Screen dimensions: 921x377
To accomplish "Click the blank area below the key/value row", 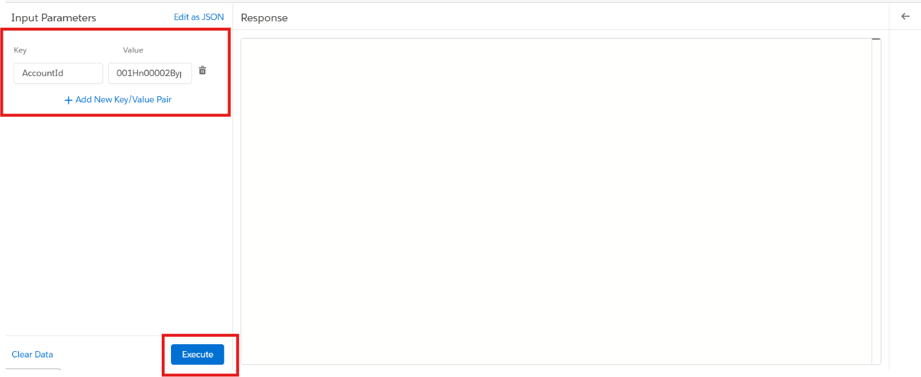I will click(x=115, y=219).
